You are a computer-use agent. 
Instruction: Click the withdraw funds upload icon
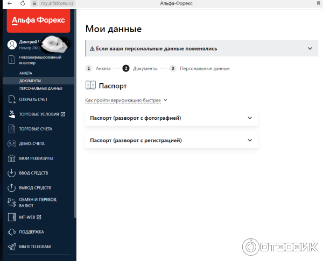point(12,187)
